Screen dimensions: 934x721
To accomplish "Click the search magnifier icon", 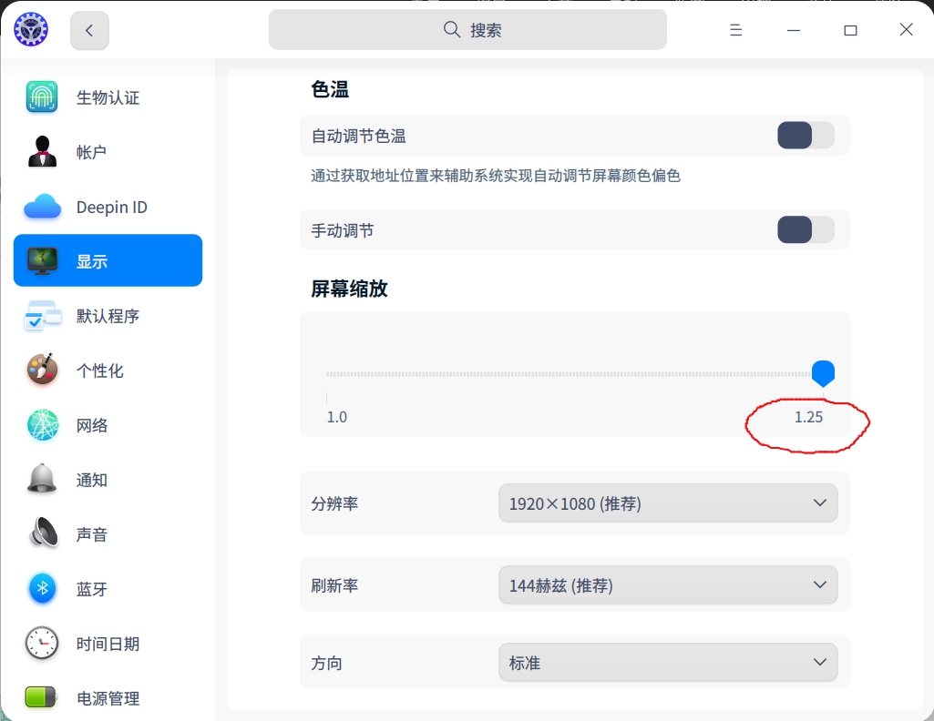I will (452, 29).
